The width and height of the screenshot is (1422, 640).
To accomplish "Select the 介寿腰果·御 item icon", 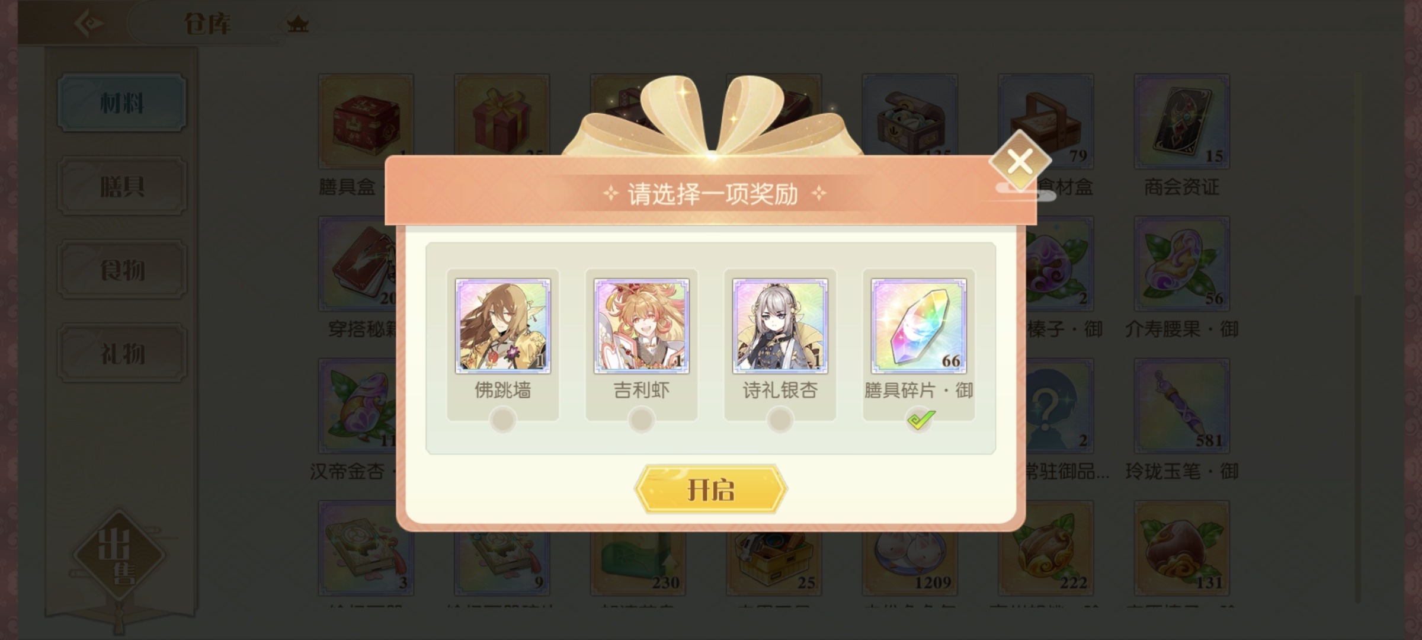I will [1181, 264].
